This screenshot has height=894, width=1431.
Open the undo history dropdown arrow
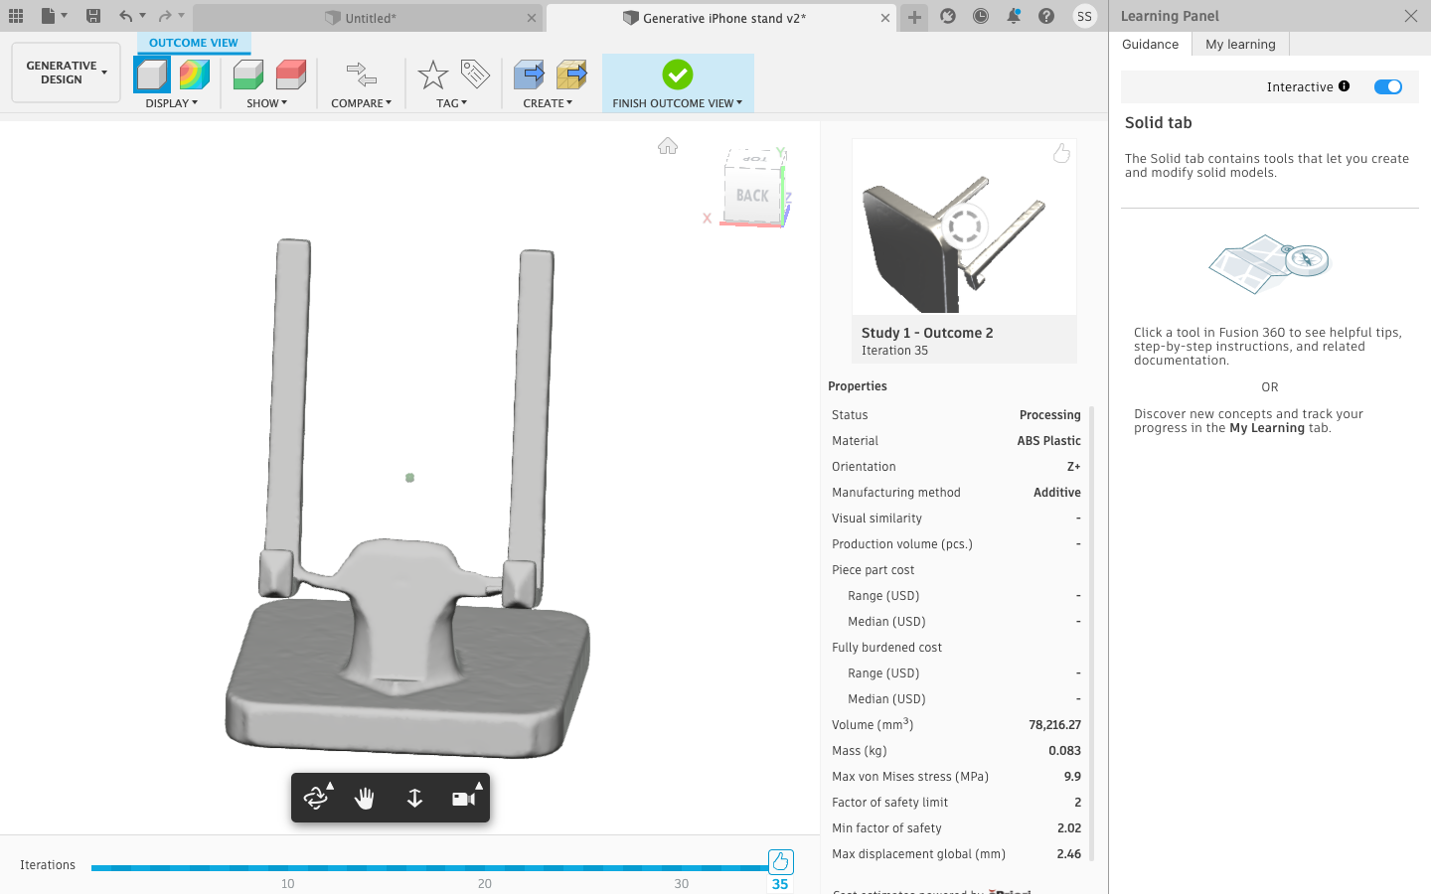[x=143, y=16]
